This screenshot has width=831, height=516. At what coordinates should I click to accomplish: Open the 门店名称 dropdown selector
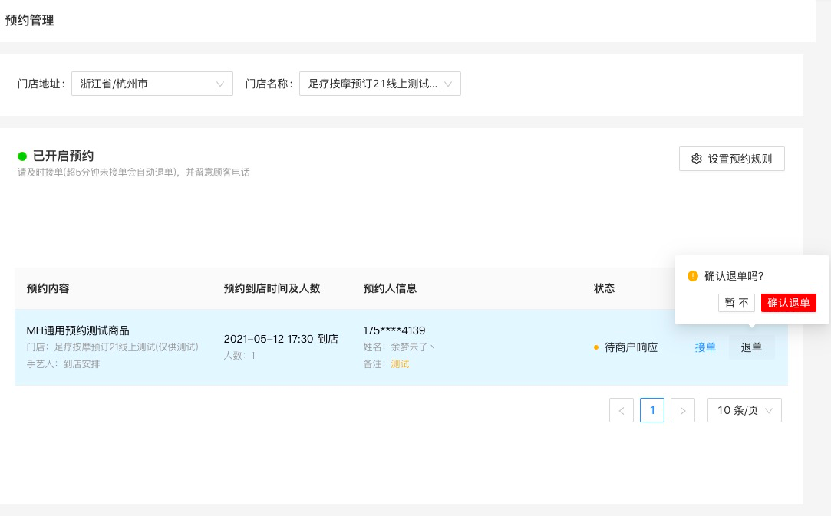click(380, 84)
